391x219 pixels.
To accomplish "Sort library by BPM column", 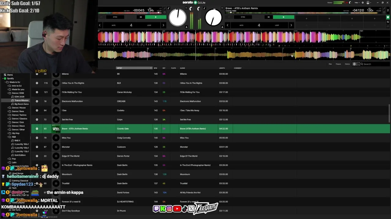I will point(155,68).
